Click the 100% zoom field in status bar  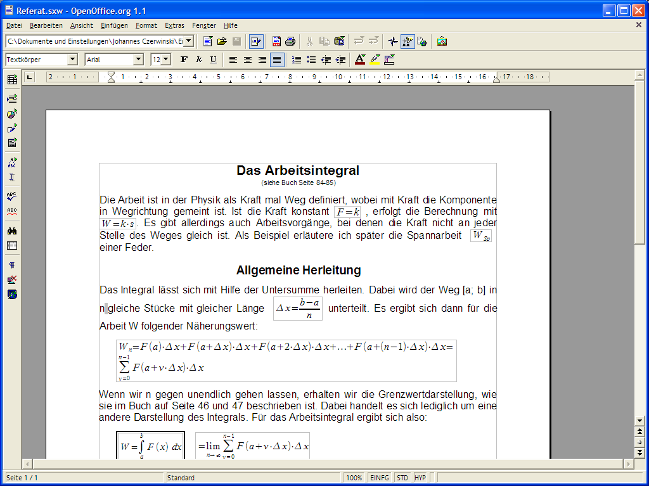[x=354, y=478]
